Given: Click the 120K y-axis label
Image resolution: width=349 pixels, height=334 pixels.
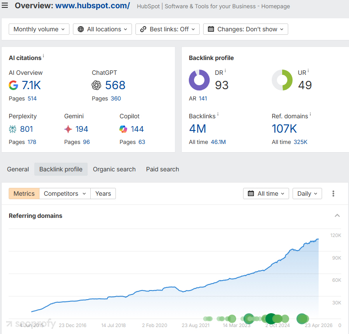Looking at the screenshot, I should [336, 235].
